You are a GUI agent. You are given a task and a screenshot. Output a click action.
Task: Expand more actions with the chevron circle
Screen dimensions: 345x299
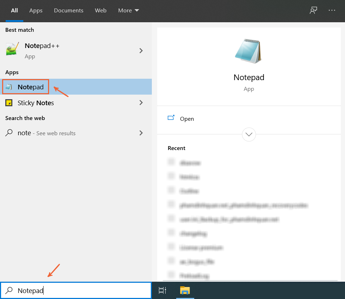click(249, 134)
